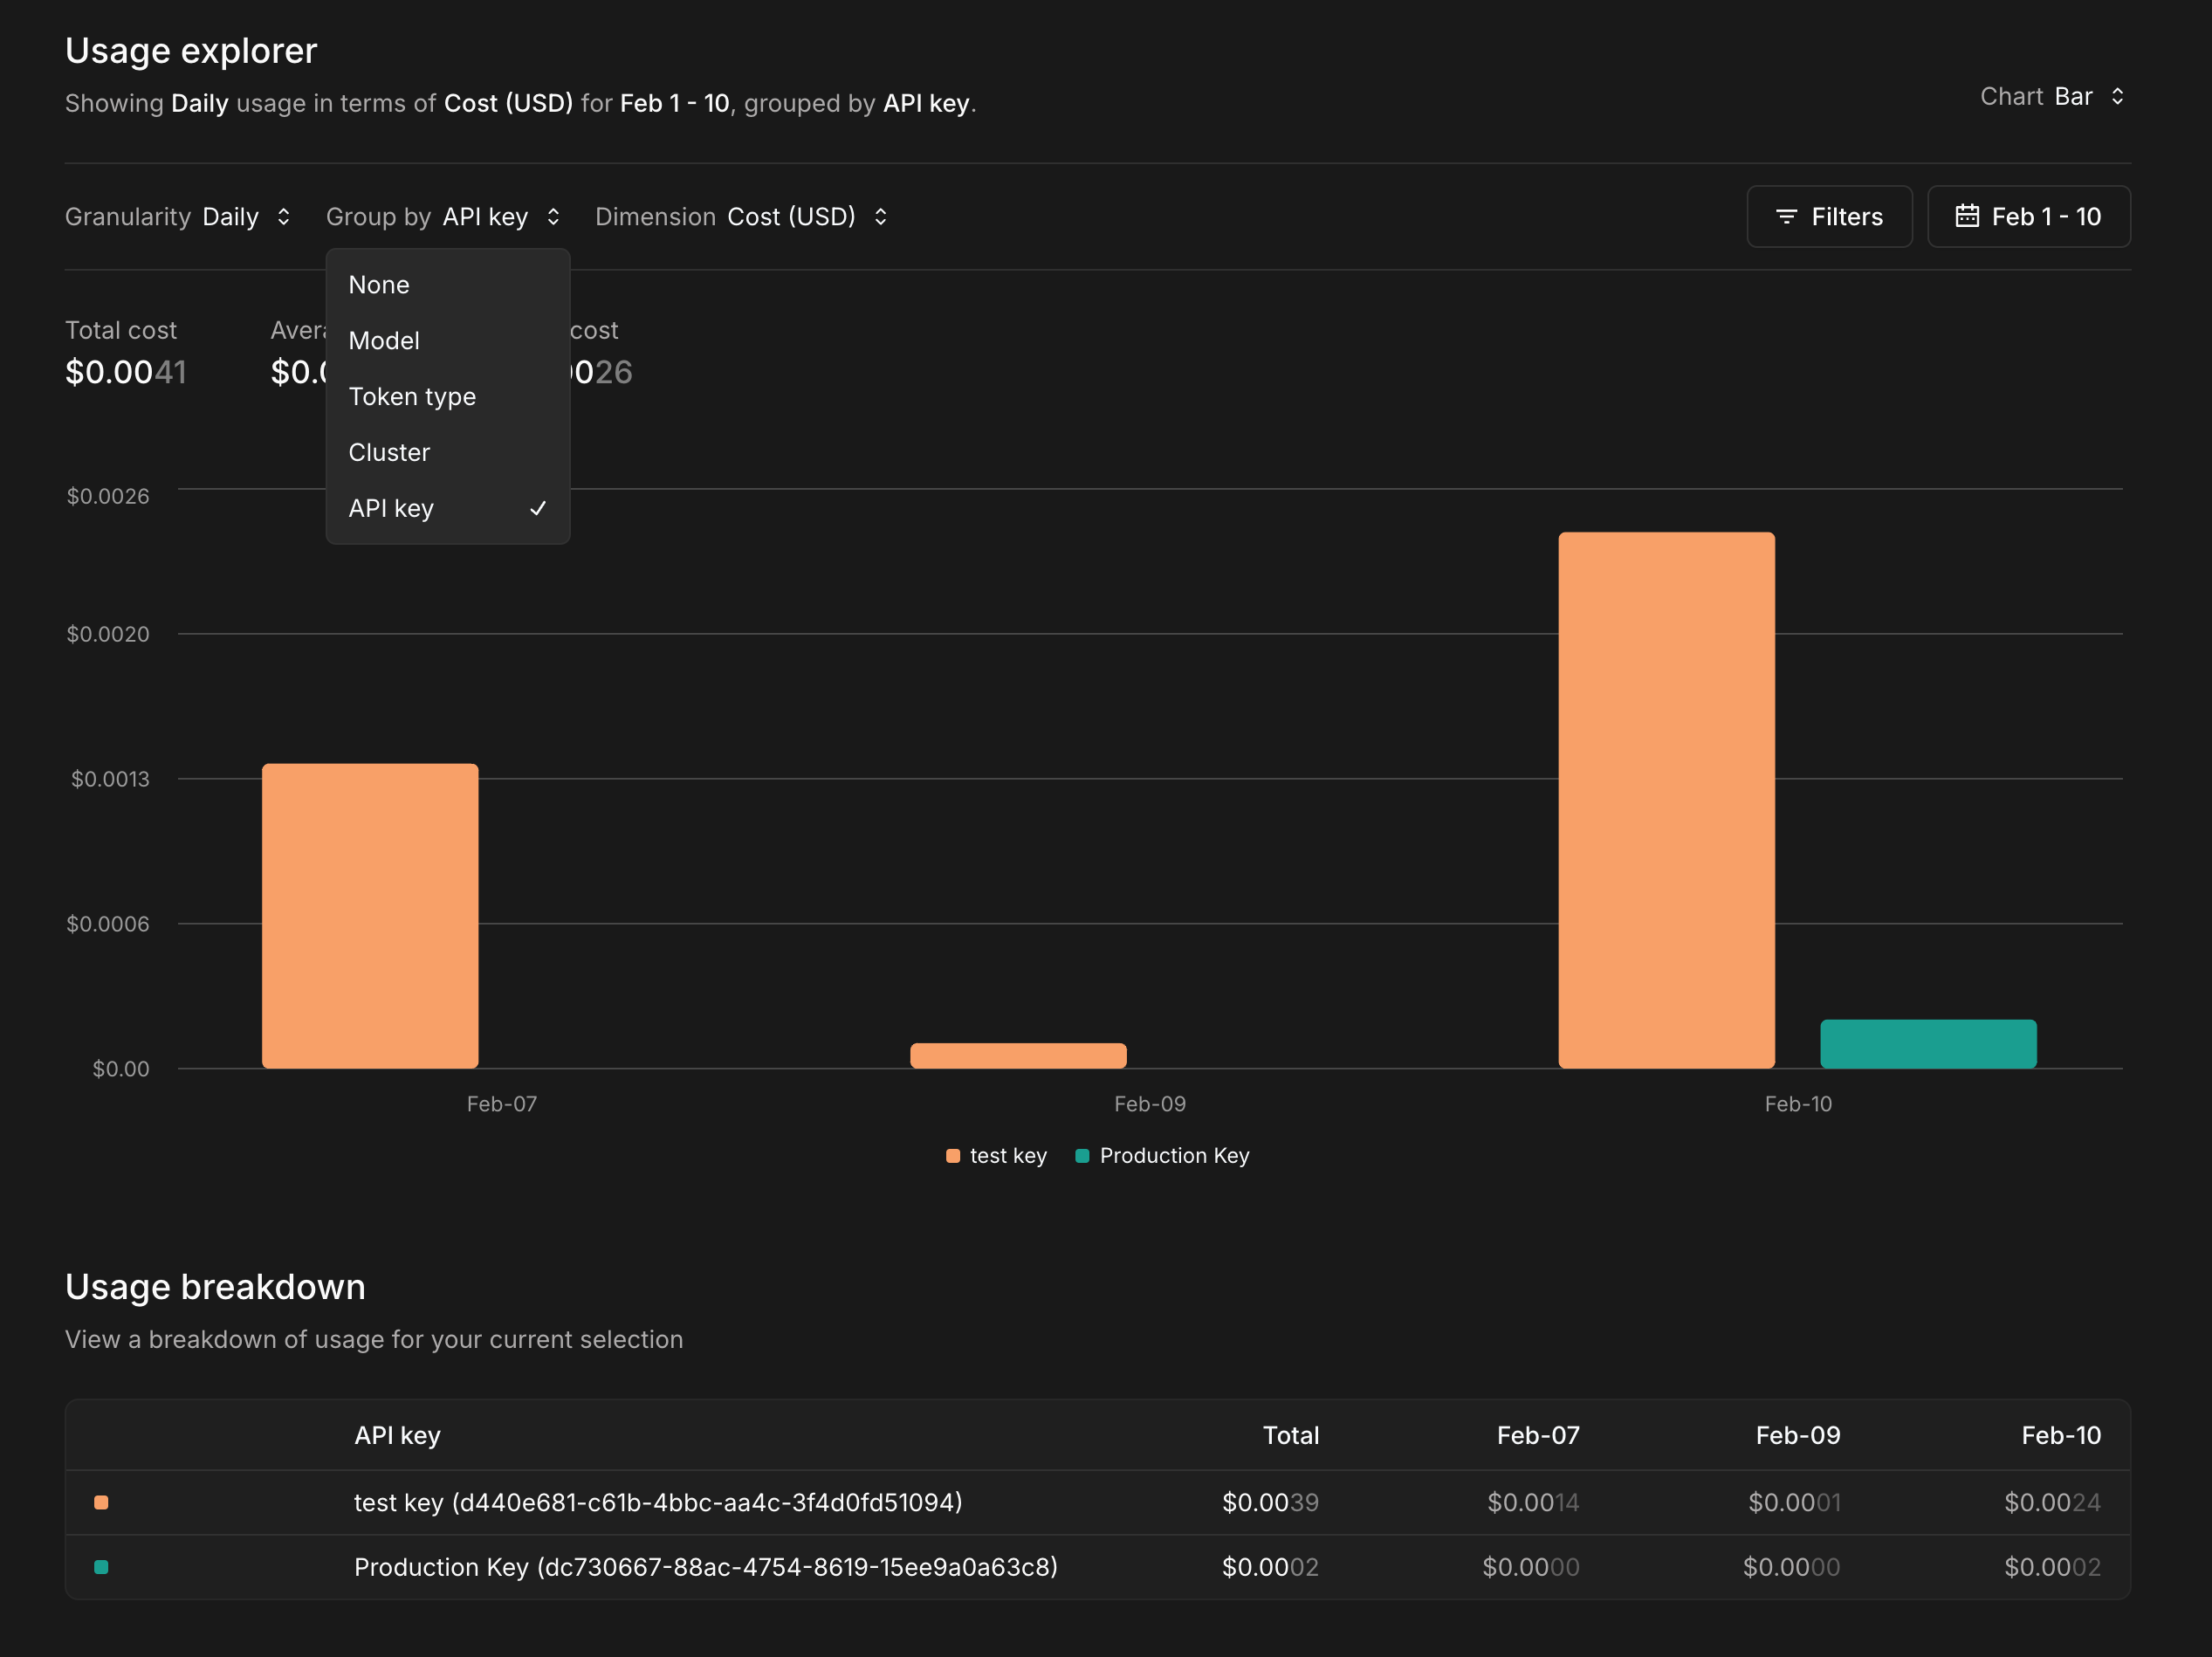Click the orange test key legend marker
The height and width of the screenshot is (1657, 2212).
click(953, 1156)
